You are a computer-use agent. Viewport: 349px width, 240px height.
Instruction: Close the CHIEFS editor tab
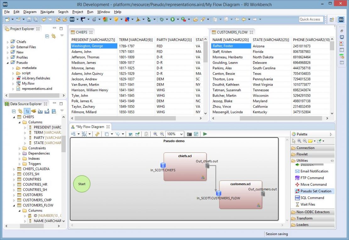pyautogui.click(x=91, y=32)
